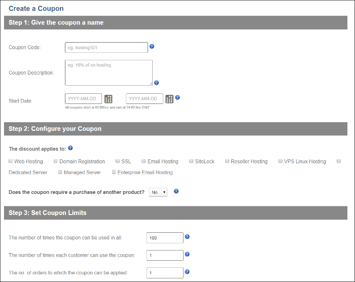Check the Enterprise Email Hosting option

tap(114, 172)
